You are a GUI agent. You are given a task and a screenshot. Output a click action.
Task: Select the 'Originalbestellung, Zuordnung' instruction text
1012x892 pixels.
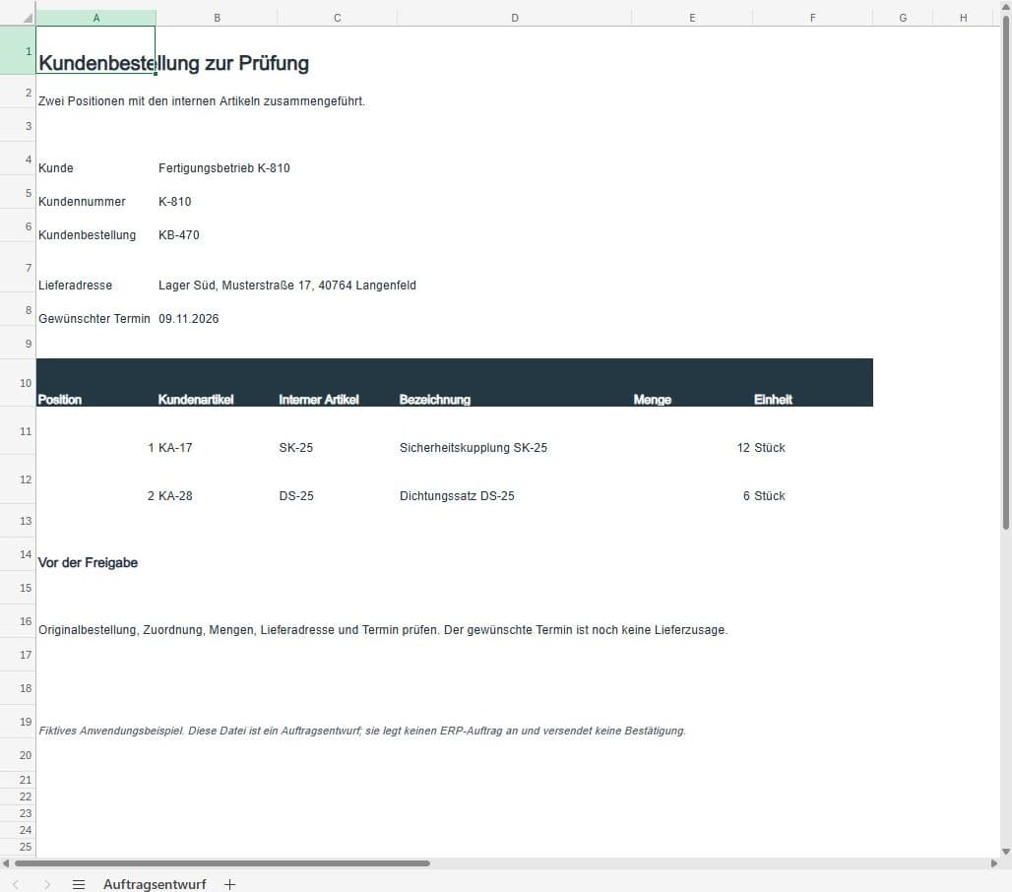[x=383, y=630]
